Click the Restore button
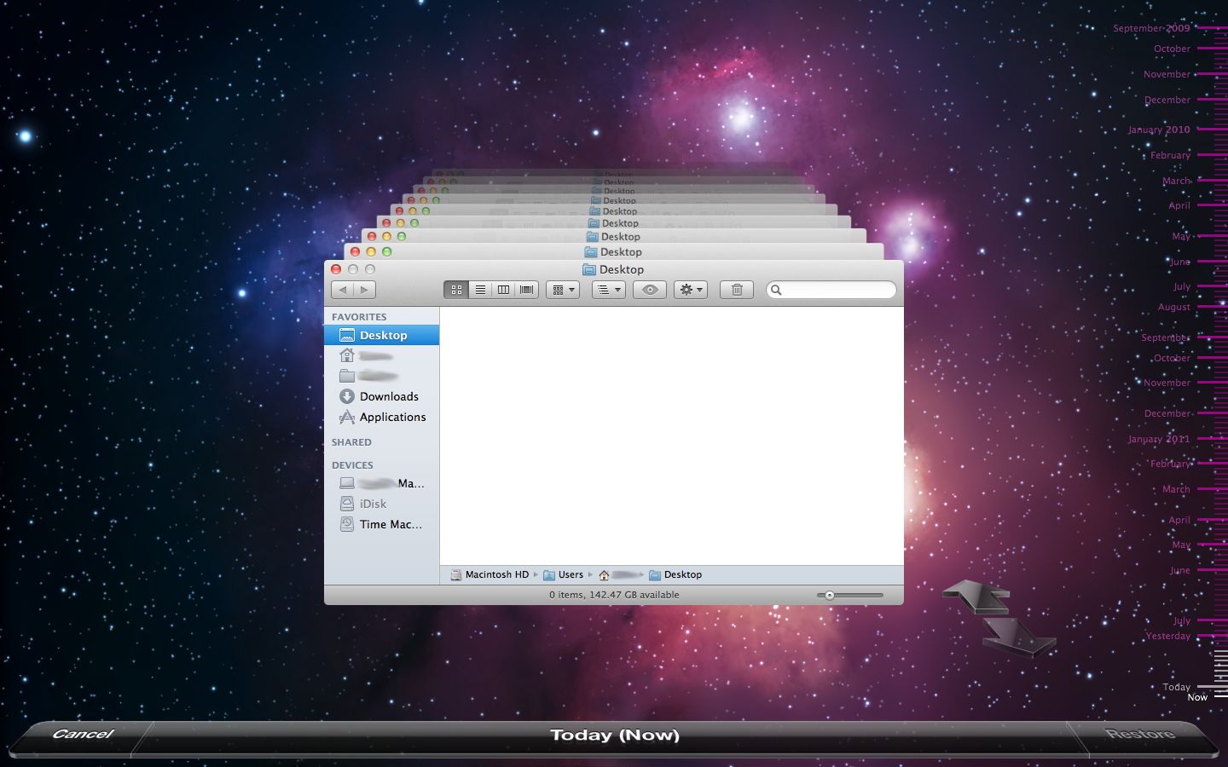The width and height of the screenshot is (1228, 767). 1140,734
